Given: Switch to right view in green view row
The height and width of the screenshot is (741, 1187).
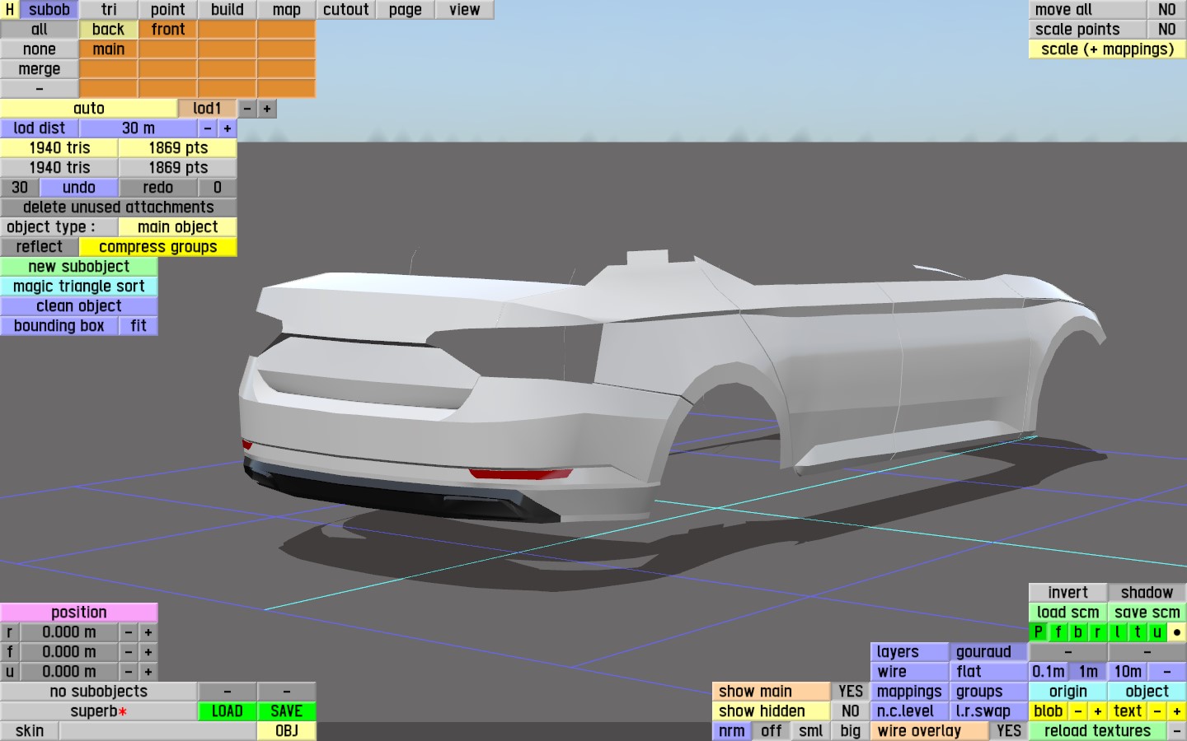Looking at the screenshot, I should click(x=1098, y=632).
